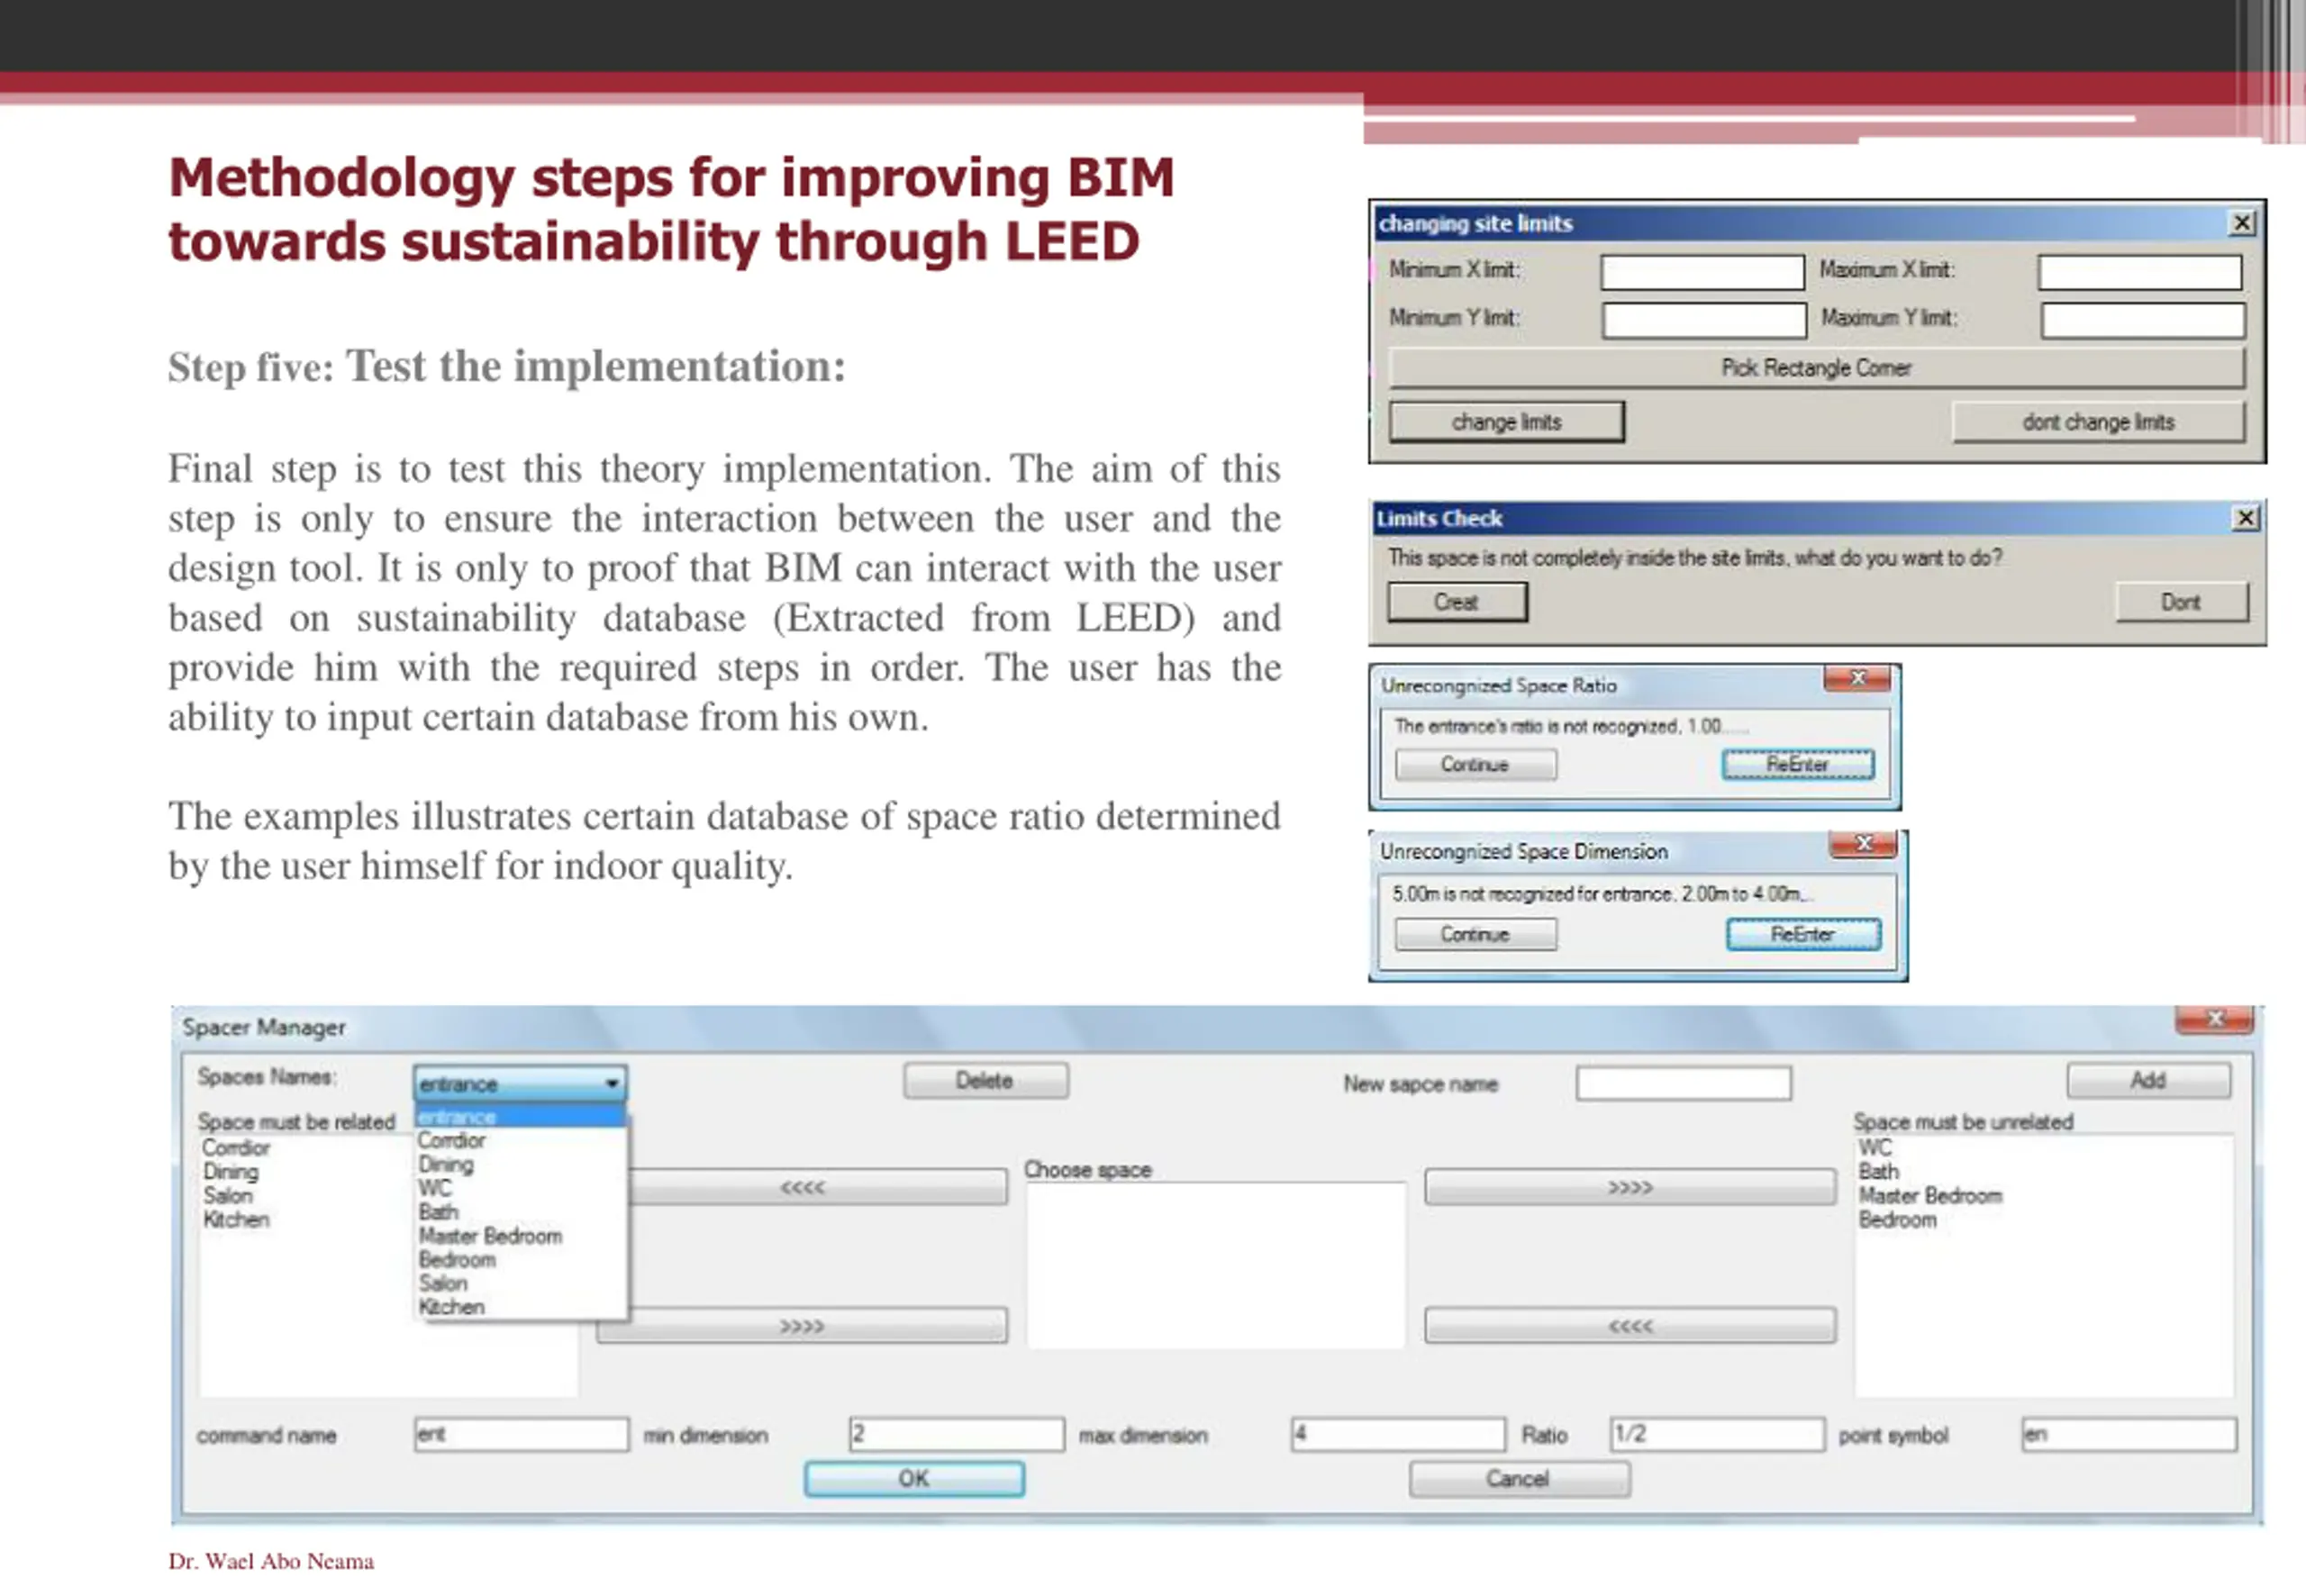Close the Unrecognized Space Ratio dialog
This screenshot has height=1596, width=2306.
1857,678
